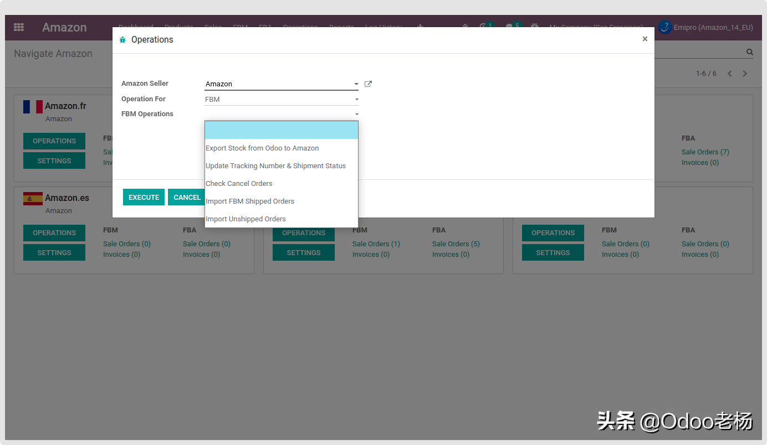Click SETTINGS button beside FBM Invoices under Sale Orders (1)
The height and width of the screenshot is (445, 767).
[304, 253]
